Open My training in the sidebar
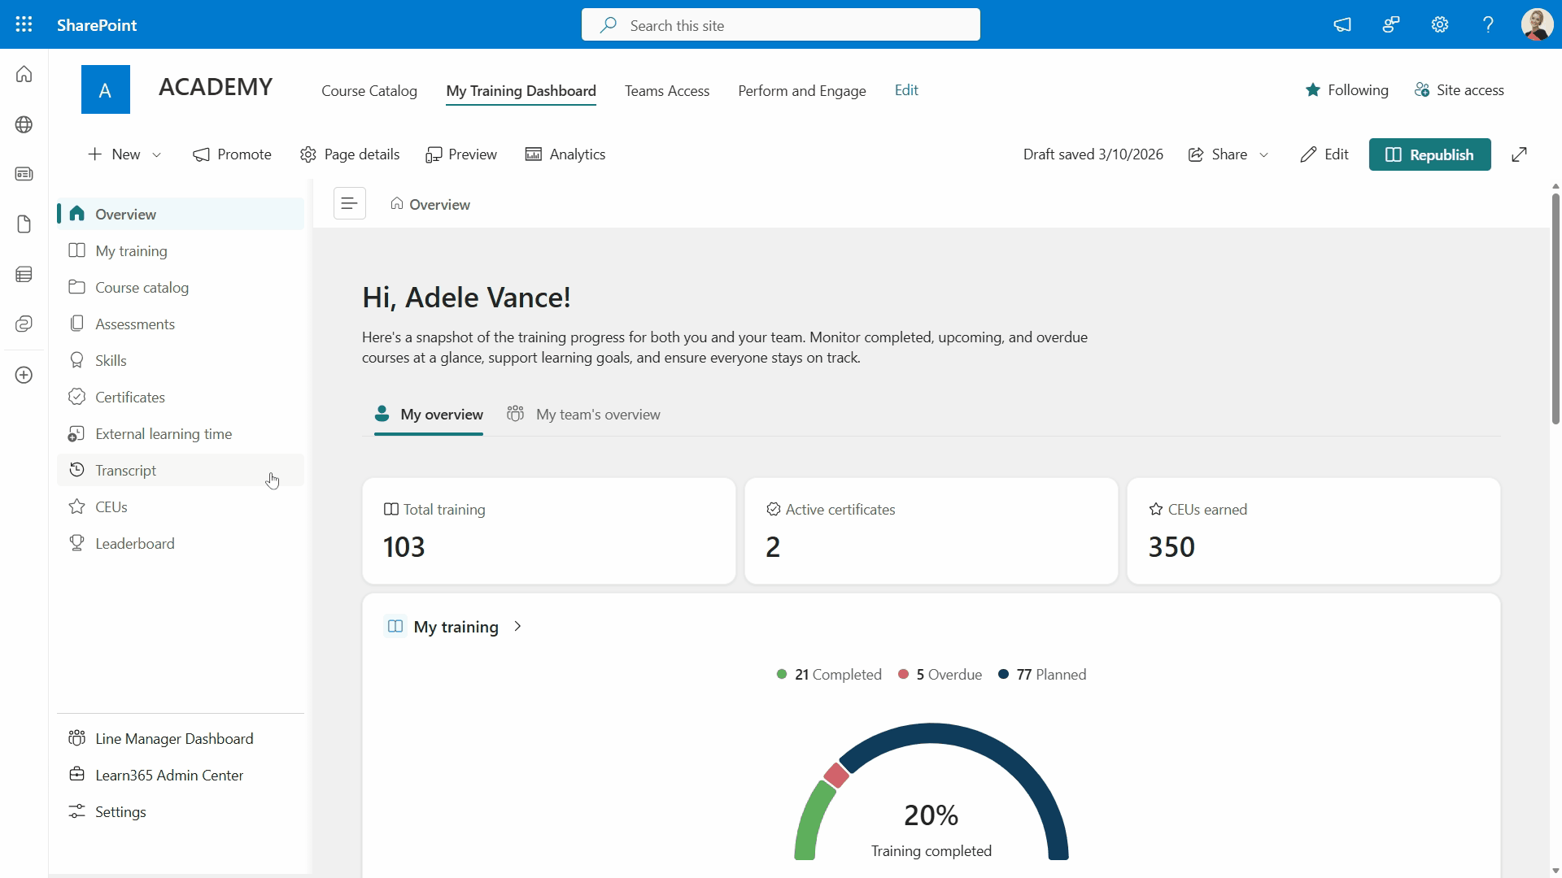The width and height of the screenshot is (1562, 878). coord(181,250)
